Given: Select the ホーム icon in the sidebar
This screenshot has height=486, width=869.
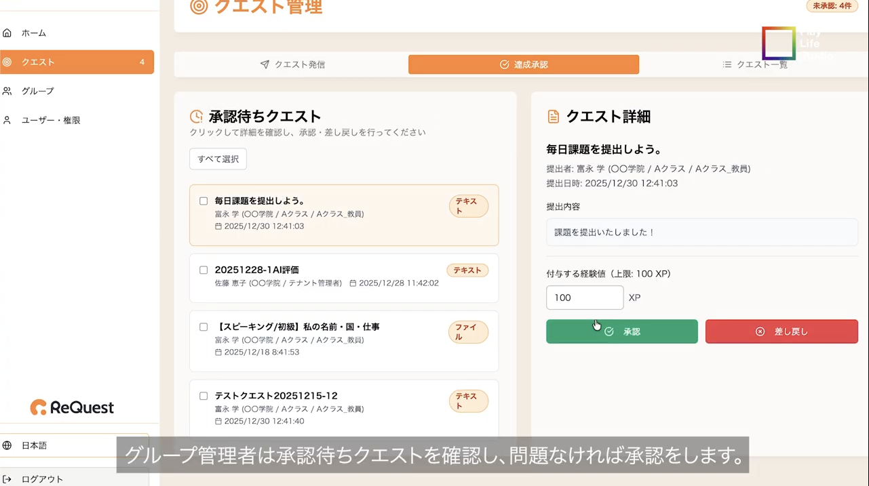Looking at the screenshot, I should (x=7, y=32).
